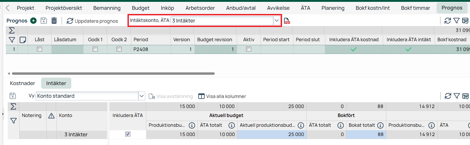Click Uppdatera prognos button
This screenshot has height=145, width=470.
pos(92,21)
